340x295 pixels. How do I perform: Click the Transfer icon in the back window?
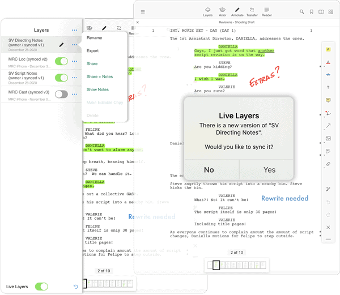tap(119, 28)
